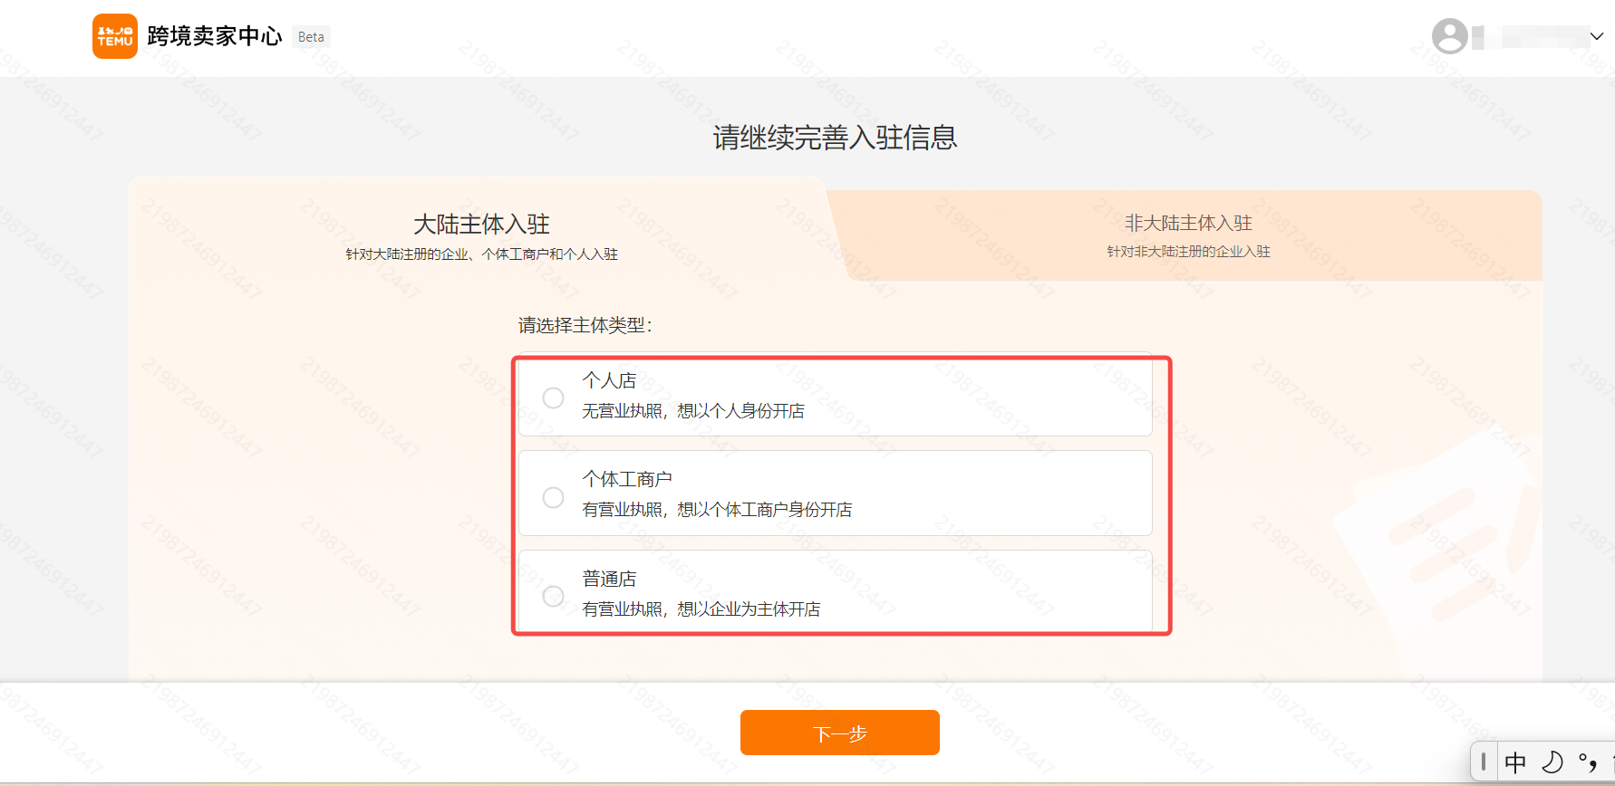Click the cursor indicator in IME toolbar
This screenshot has width=1615, height=786.
point(1484,762)
